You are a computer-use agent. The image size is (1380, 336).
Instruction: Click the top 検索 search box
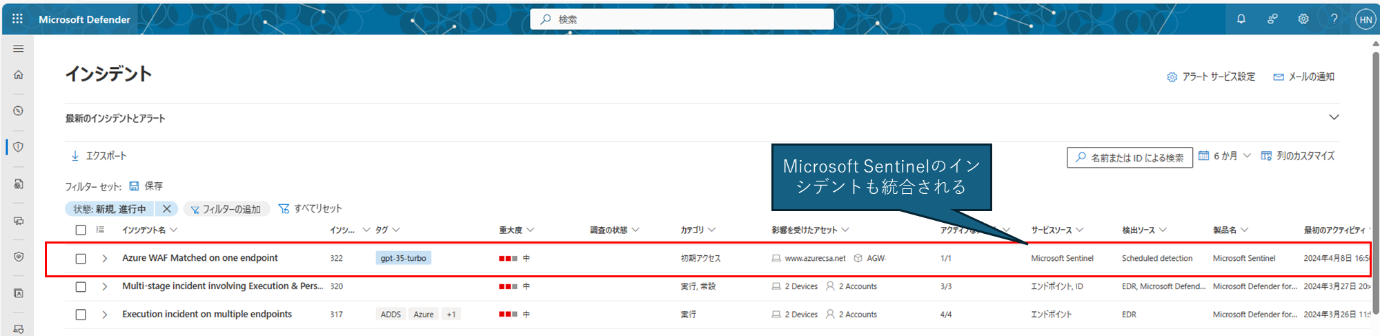(x=682, y=19)
